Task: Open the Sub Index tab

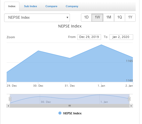Action: point(30,6)
